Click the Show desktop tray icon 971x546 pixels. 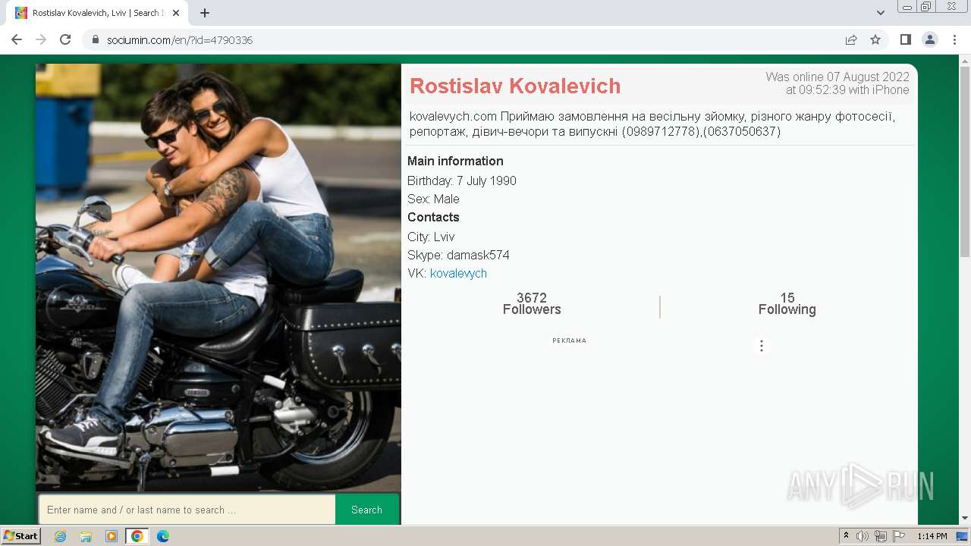click(962, 536)
